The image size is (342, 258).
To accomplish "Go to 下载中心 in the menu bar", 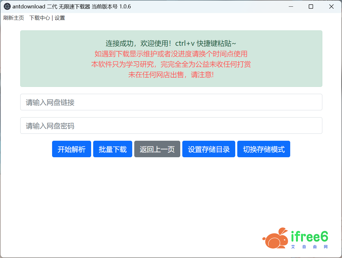I will [40, 18].
